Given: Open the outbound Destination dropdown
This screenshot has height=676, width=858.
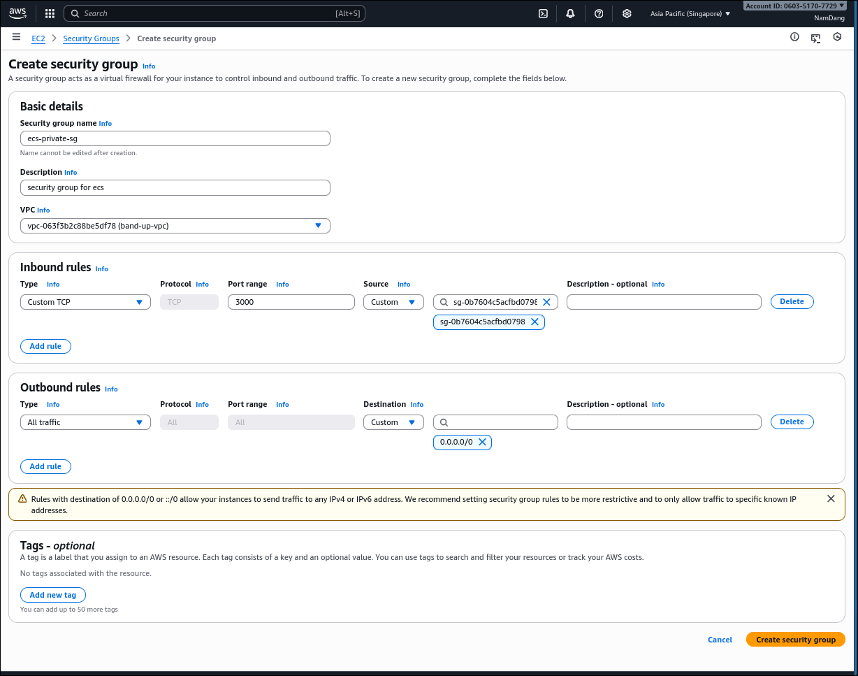Looking at the screenshot, I should [x=393, y=422].
